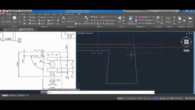195x110 pixels.
Task: Click the Mirror command
Action: [x=42, y=20]
